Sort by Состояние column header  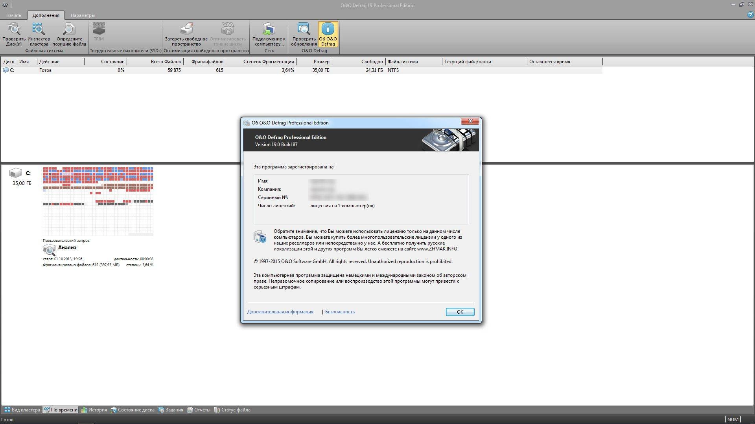[x=105, y=62]
